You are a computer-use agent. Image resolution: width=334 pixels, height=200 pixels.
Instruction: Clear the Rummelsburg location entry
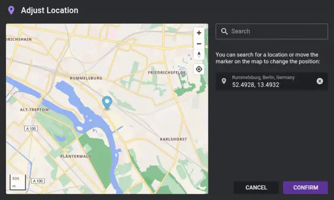coord(320,81)
